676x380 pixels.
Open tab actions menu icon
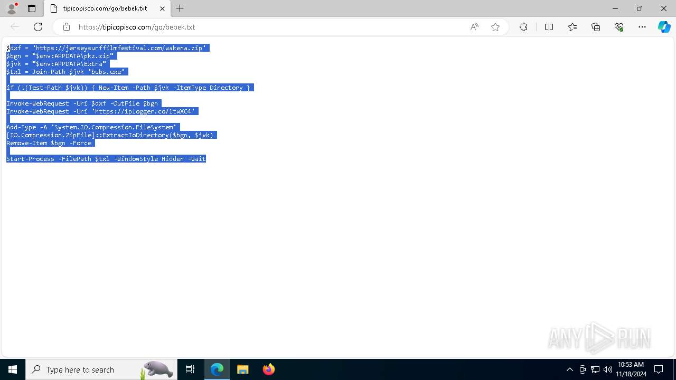tap(32, 8)
